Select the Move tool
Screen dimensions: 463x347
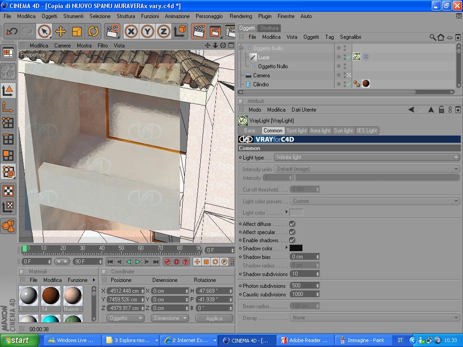click(61, 31)
